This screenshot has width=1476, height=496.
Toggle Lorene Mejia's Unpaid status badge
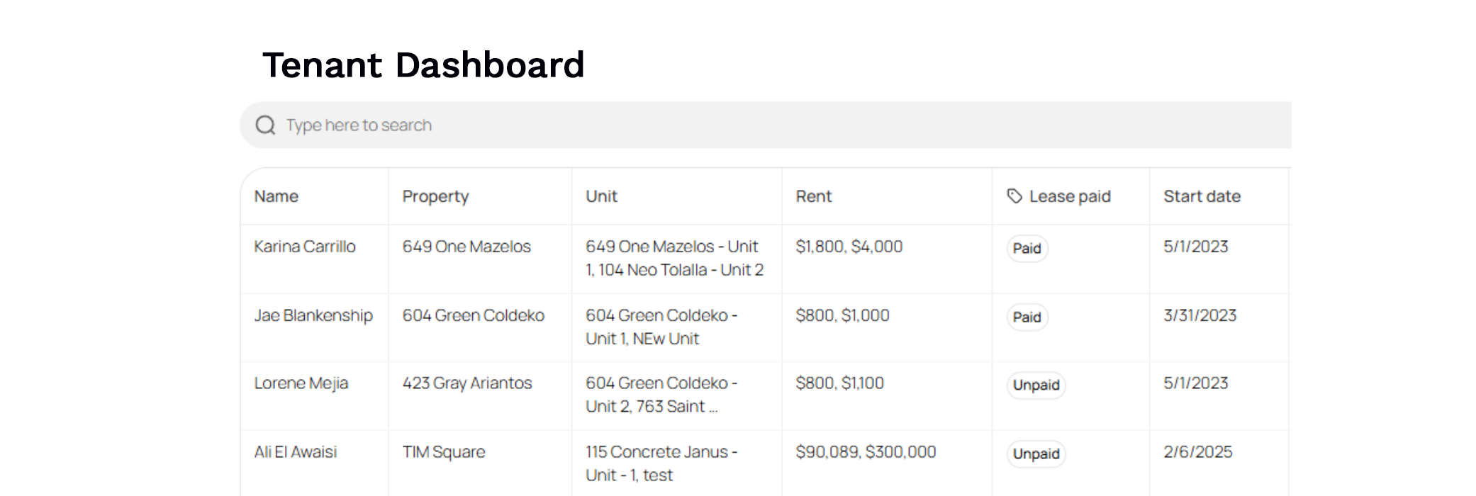point(1035,385)
